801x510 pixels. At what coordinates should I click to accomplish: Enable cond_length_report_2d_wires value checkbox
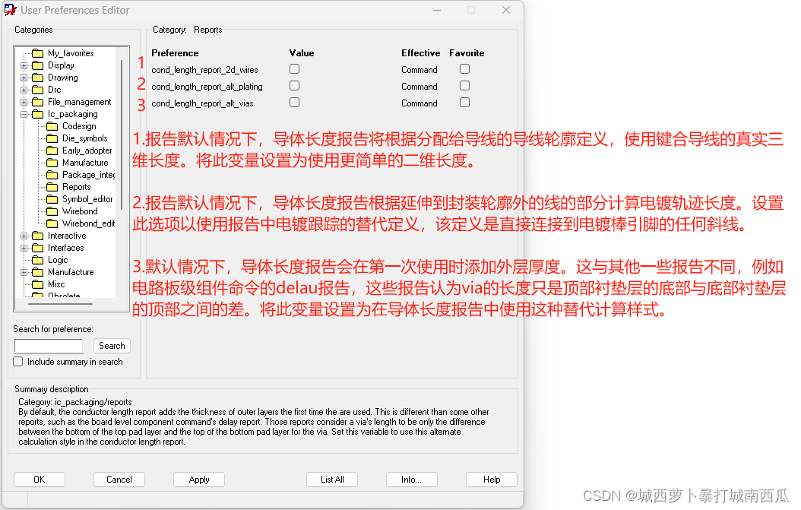[x=294, y=69]
